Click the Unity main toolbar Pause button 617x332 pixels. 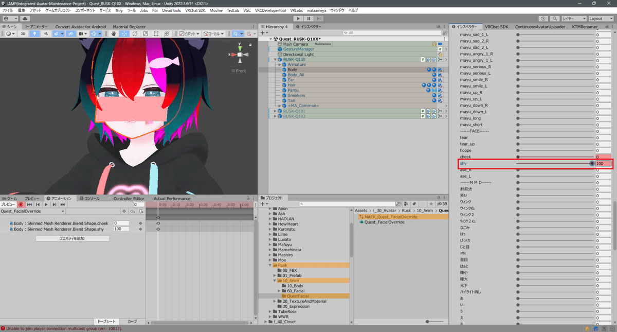coord(309,19)
